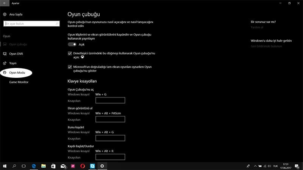Open Skype from the taskbar
The height and width of the screenshot is (170, 303).
click(x=92, y=166)
